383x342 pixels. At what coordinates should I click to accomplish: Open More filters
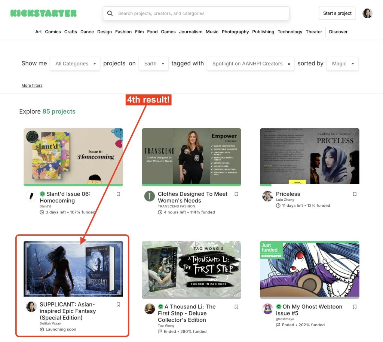pyautogui.click(x=32, y=85)
